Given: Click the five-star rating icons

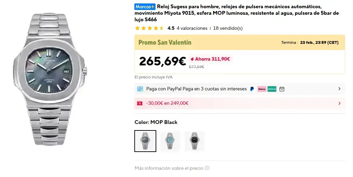Looking at the screenshot, I should point(149,28).
